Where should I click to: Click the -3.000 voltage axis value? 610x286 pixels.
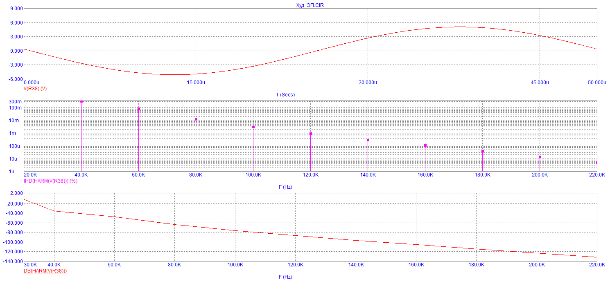pos(15,65)
